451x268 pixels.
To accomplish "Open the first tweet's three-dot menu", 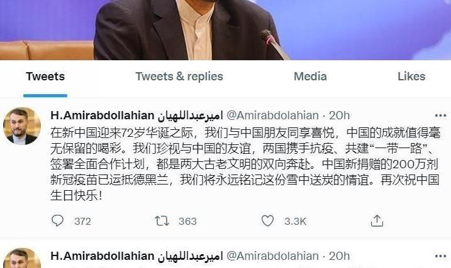I will pyautogui.click(x=440, y=115).
